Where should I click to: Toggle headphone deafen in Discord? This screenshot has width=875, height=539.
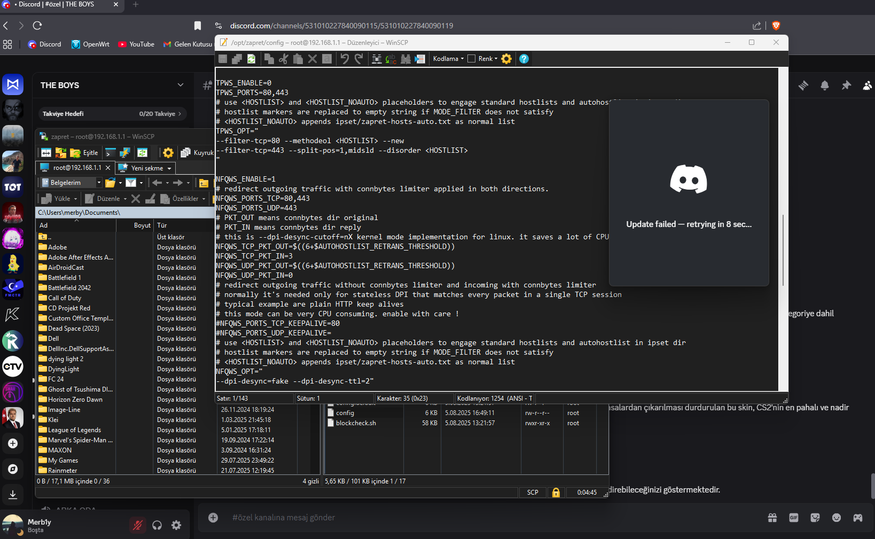(157, 526)
